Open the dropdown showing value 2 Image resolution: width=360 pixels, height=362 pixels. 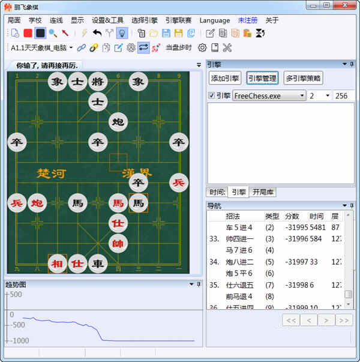pyautogui.click(x=327, y=95)
